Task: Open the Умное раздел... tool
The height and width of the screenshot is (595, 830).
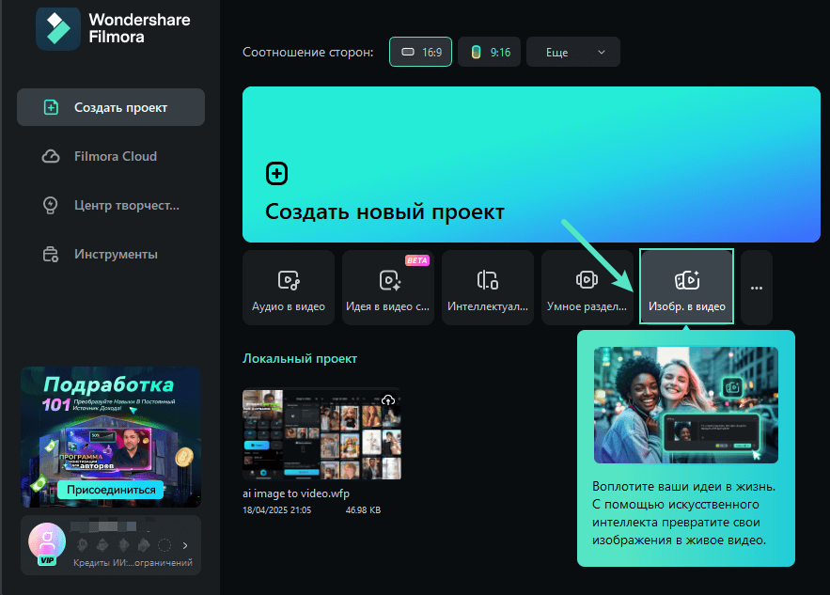Action: [587, 288]
